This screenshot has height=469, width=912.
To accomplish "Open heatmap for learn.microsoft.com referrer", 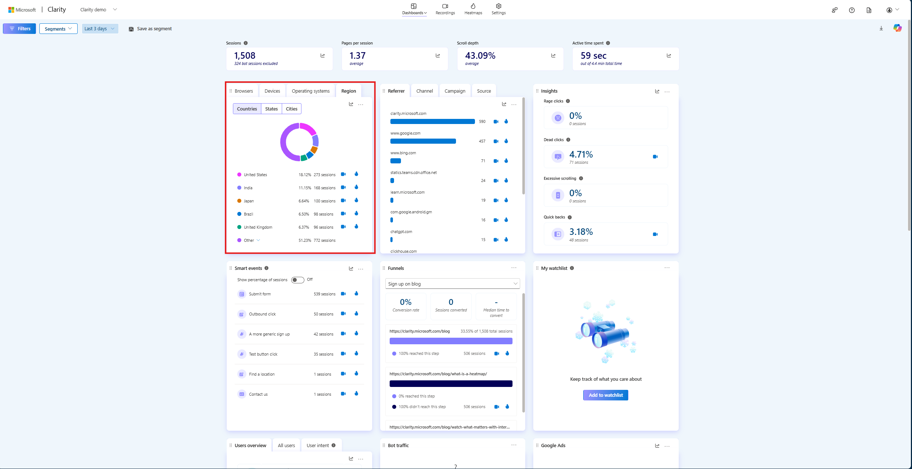I will pos(506,200).
